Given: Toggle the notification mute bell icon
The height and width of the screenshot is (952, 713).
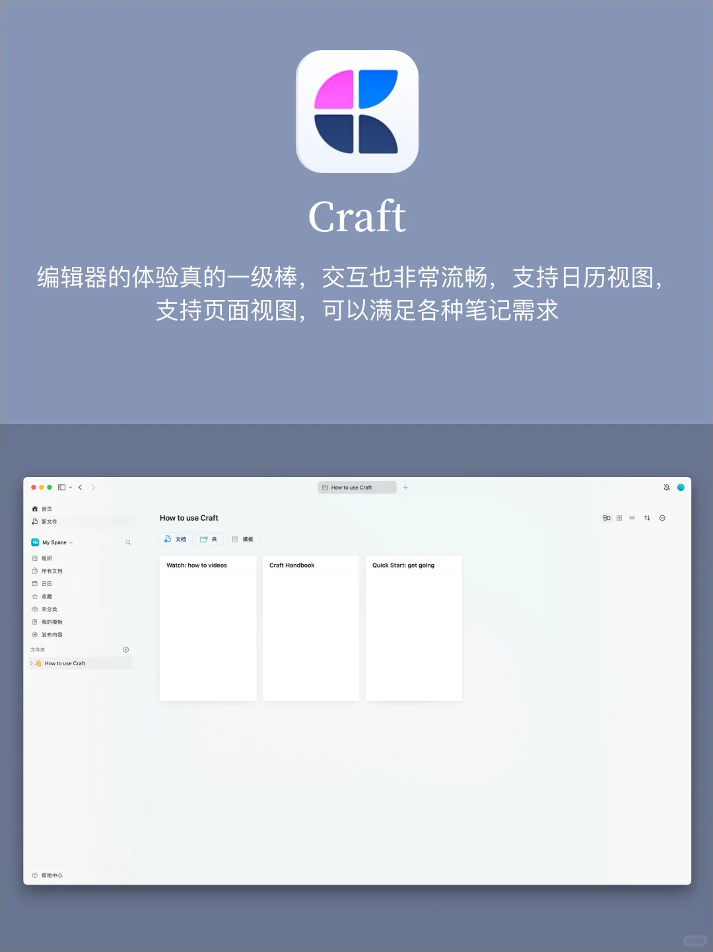Looking at the screenshot, I should 667,487.
